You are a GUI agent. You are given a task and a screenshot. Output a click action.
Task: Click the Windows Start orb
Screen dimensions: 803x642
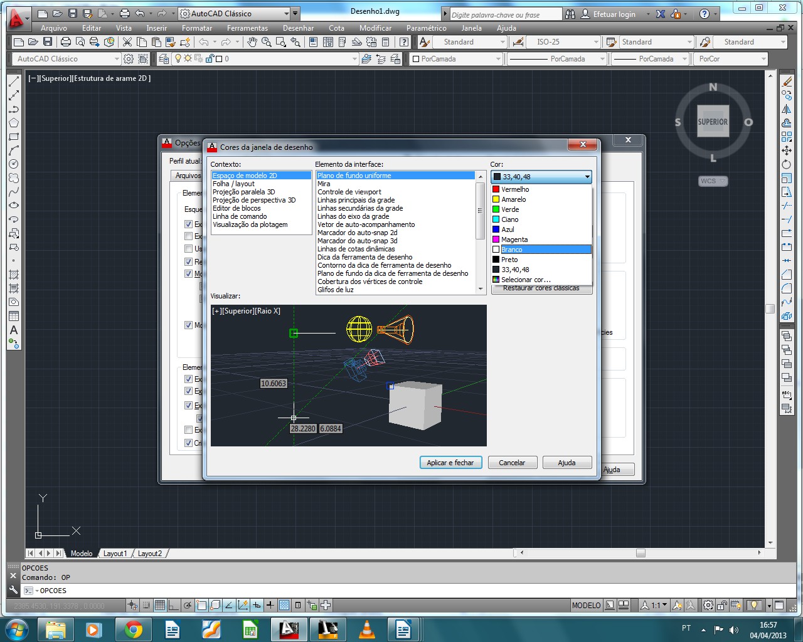[16, 629]
